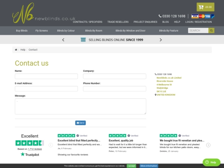Expand the Fly Screens menu
Image resolution: width=224 pixels, height=168 pixels.
[41, 31]
